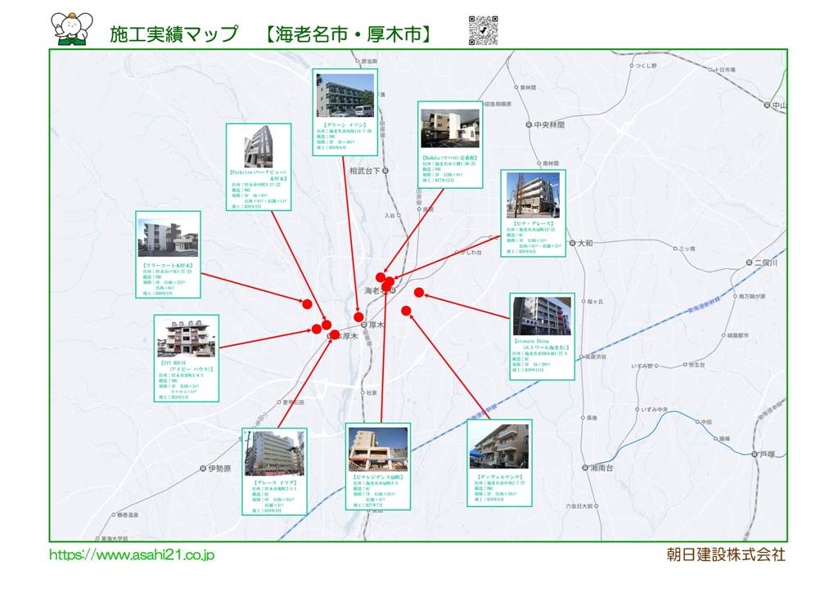Click the 【グレース イマダ】 card title

(275, 482)
